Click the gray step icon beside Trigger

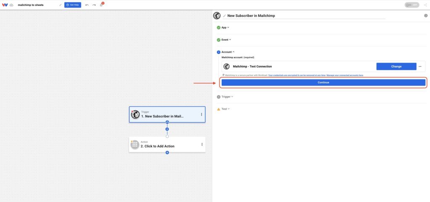(x=218, y=97)
